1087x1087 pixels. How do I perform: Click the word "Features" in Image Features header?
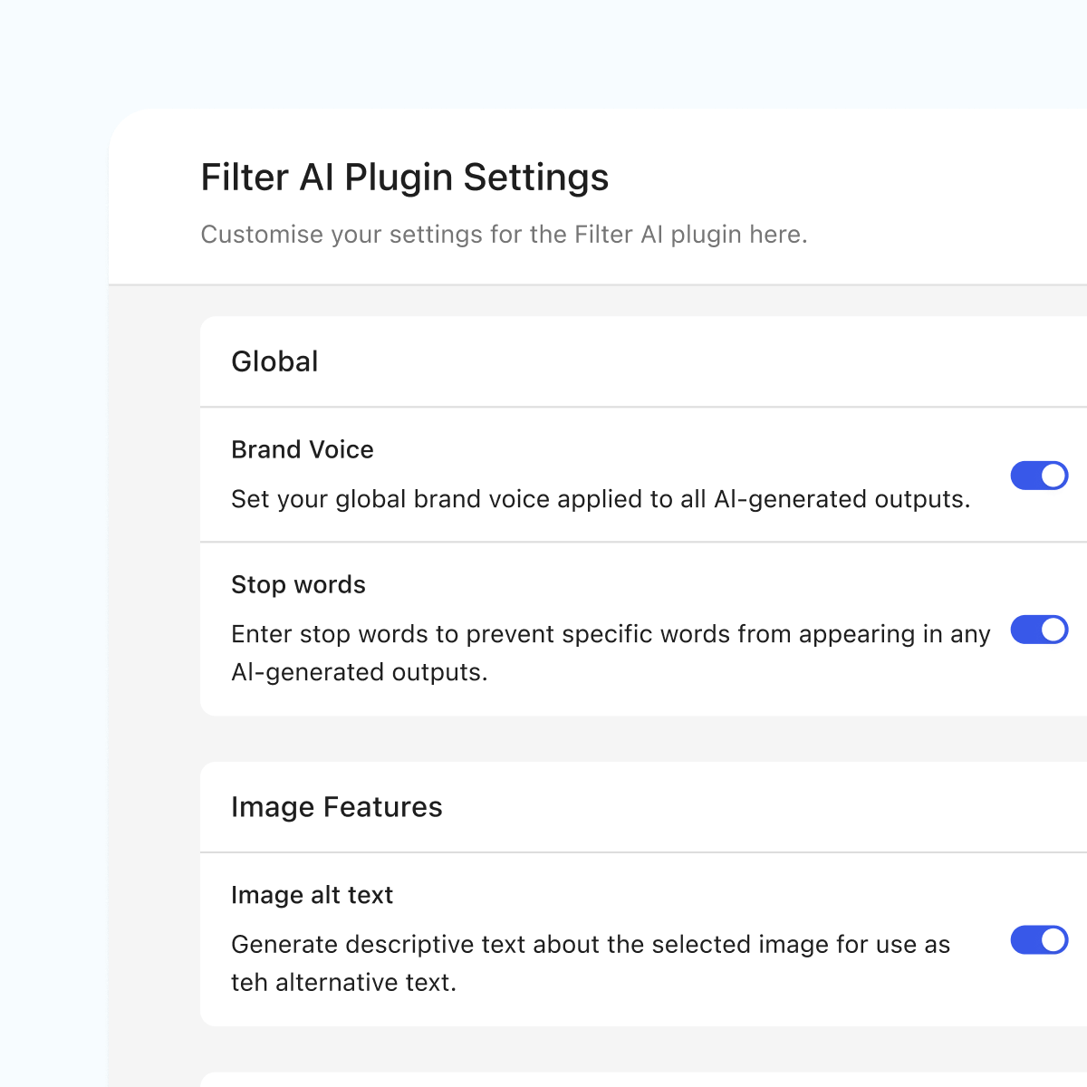coord(382,807)
